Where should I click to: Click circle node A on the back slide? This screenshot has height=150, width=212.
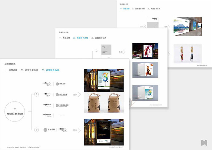[x=144, y=26]
